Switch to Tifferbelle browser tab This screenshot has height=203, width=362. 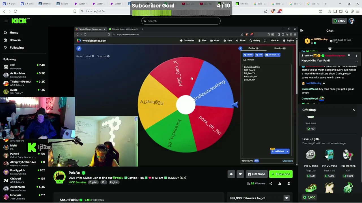(242, 4)
